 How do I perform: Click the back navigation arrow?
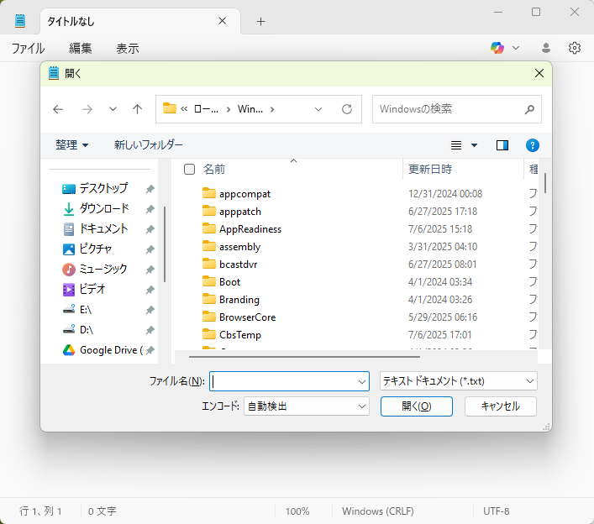[58, 109]
